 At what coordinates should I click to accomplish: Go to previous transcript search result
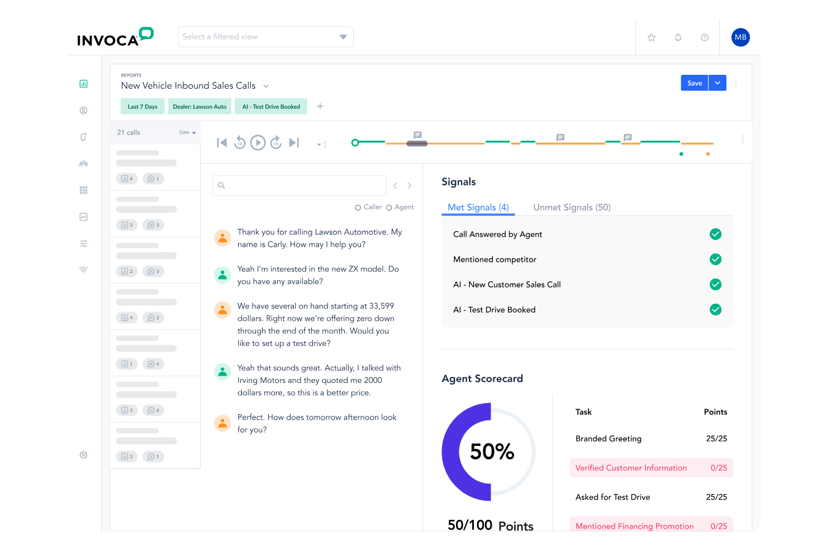coord(395,185)
